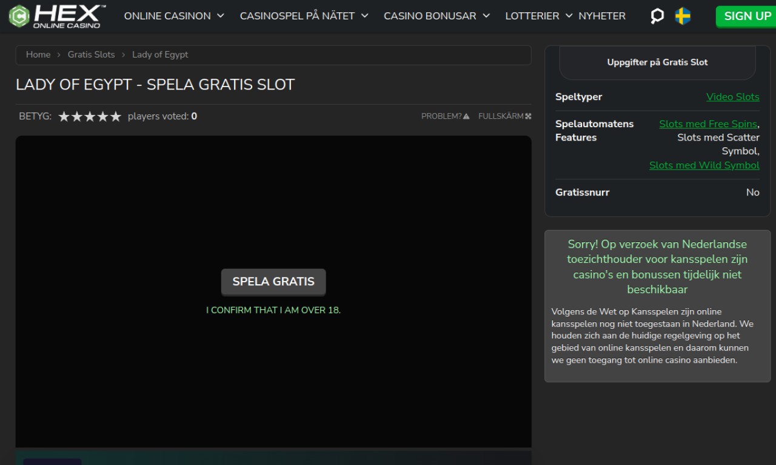Follow the Slots med Free Spins link
The image size is (776, 465).
coord(707,124)
